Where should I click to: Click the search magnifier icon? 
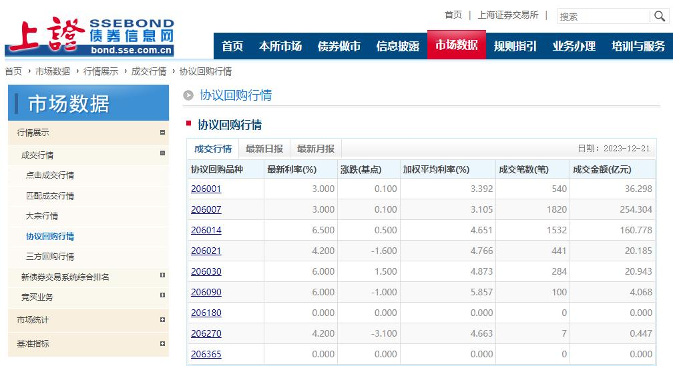659,16
